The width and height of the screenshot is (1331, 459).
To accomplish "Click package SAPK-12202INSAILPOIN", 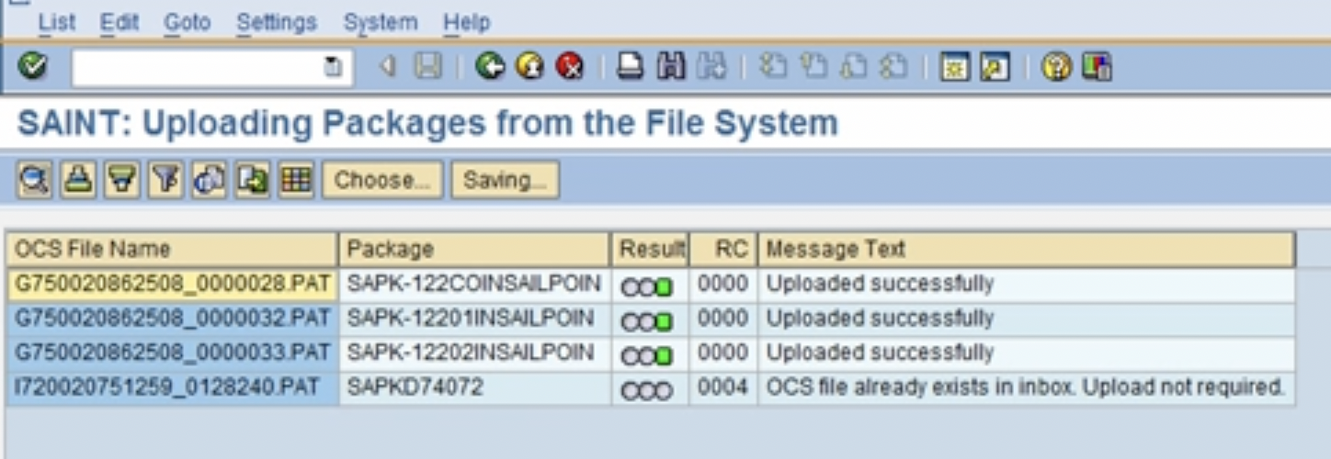I will [x=475, y=354].
